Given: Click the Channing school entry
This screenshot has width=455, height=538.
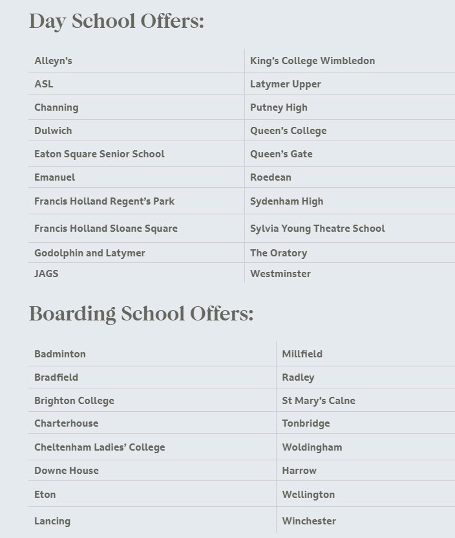Looking at the screenshot, I should [56, 107].
